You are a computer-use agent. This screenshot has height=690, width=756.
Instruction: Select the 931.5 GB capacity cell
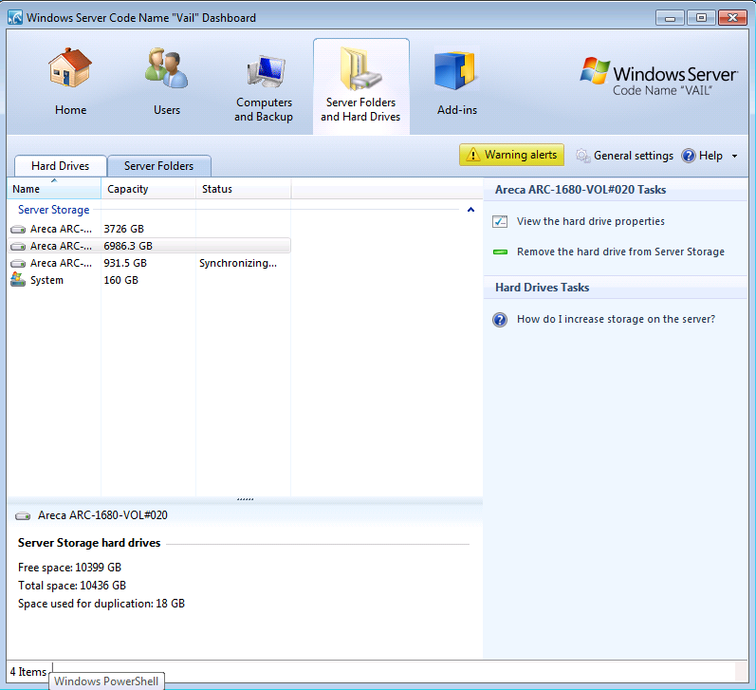pos(125,264)
